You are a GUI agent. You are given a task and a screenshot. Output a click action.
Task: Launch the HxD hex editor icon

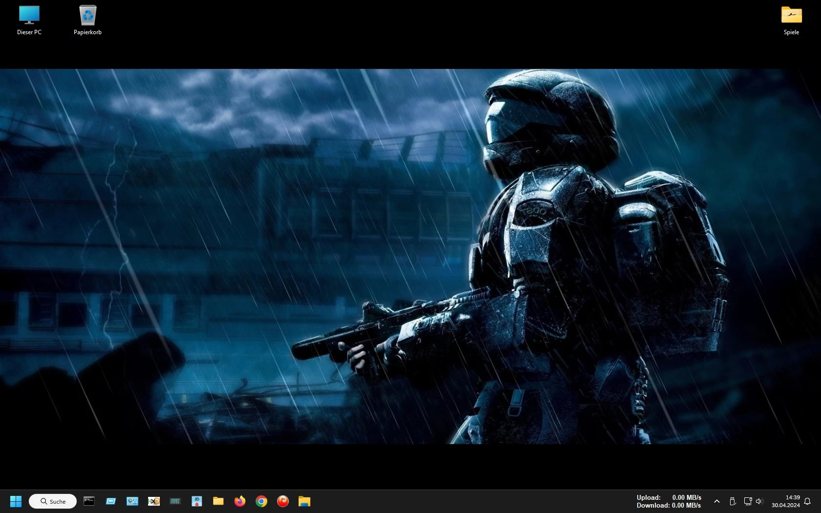point(154,501)
